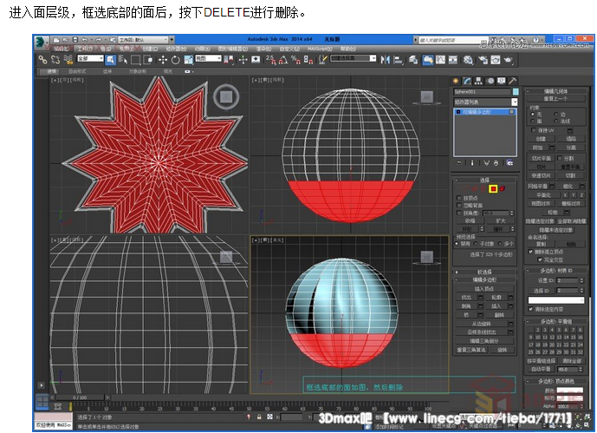Open the 帮助 menu
This screenshot has height=433, width=597.
tap(347, 49)
